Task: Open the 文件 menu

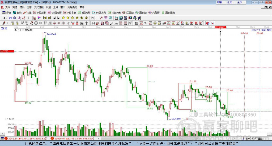Action: pos(8,7)
